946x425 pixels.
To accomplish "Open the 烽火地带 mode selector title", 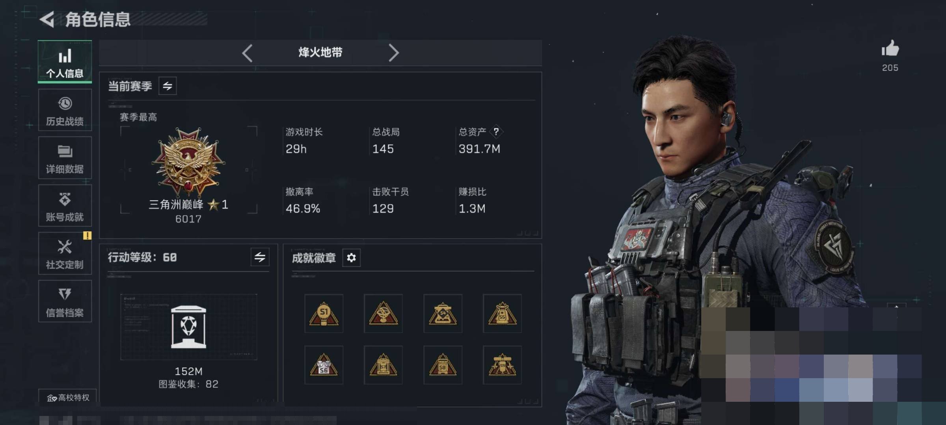I will click(x=320, y=52).
